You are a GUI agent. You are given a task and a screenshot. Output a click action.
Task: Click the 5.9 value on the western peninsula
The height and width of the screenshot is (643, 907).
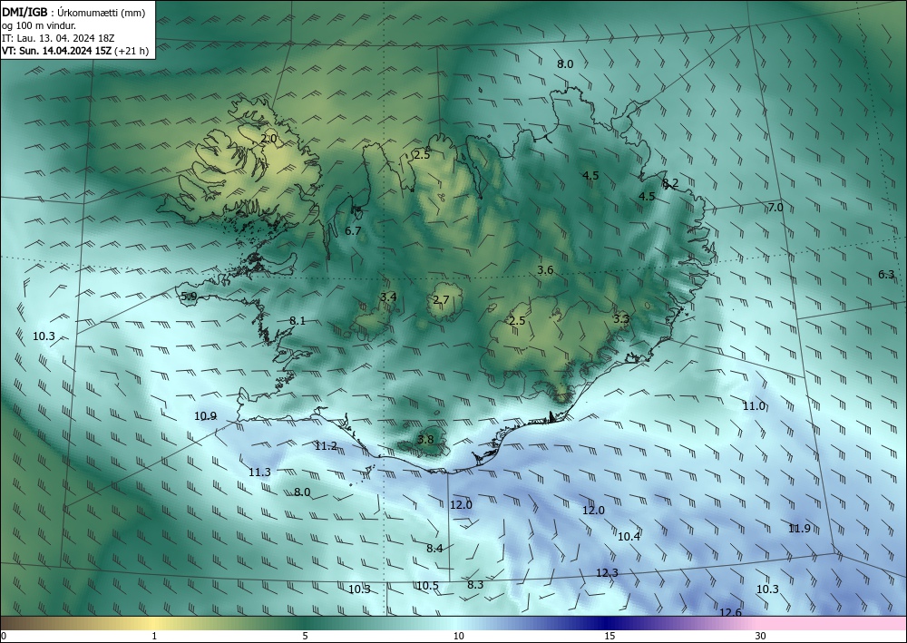pyautogui.click(x=190, y=297)
